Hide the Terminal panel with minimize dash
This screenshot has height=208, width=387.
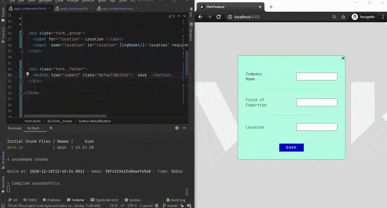(184, 128)
